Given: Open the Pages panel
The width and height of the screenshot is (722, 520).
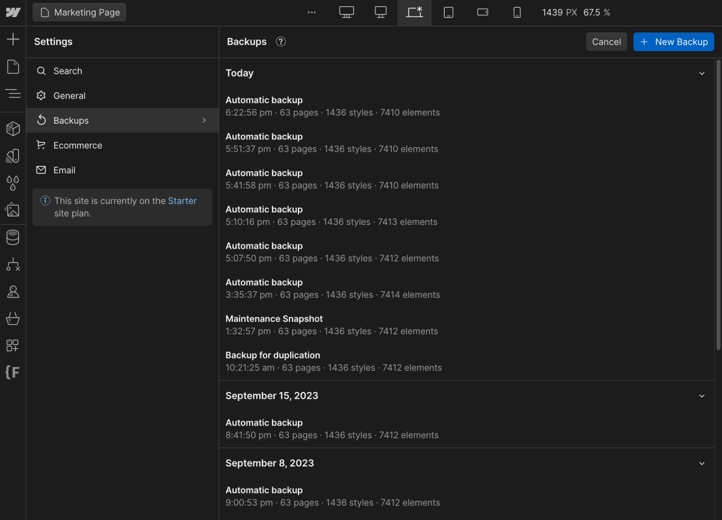Looking at the screenshot, I should [x=12, y=67].
